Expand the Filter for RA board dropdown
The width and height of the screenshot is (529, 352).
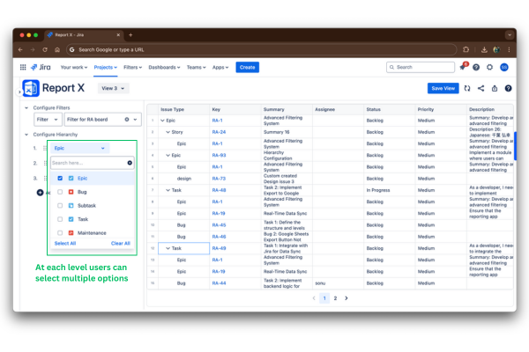click(135, 120)
